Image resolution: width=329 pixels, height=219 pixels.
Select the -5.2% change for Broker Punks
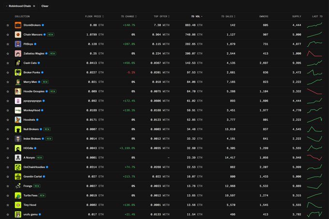(x=131, y=73)
